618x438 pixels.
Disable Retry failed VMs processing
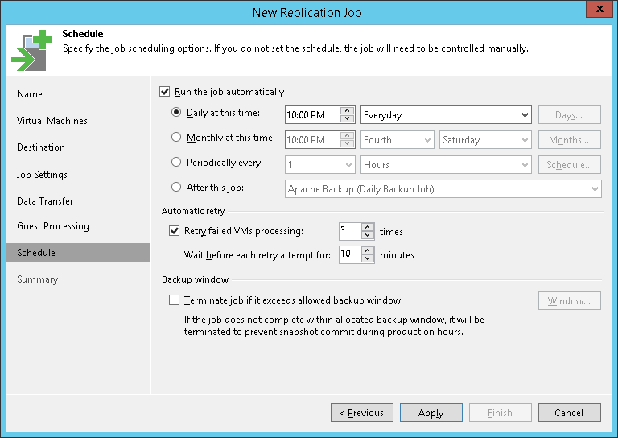pos(175,231)
